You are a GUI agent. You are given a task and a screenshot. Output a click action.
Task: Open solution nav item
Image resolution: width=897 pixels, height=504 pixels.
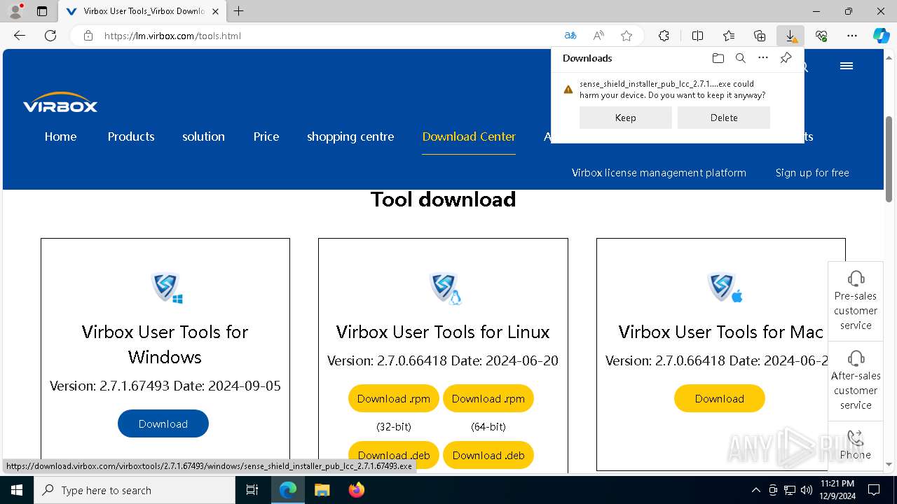[x=203, y=136]
